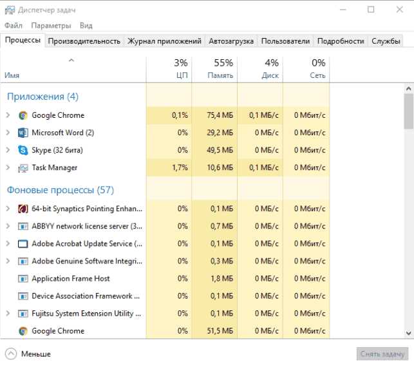Expand the Skype (32 бита) process group
The width and height of the screenshot is (414, 369).
8,150
